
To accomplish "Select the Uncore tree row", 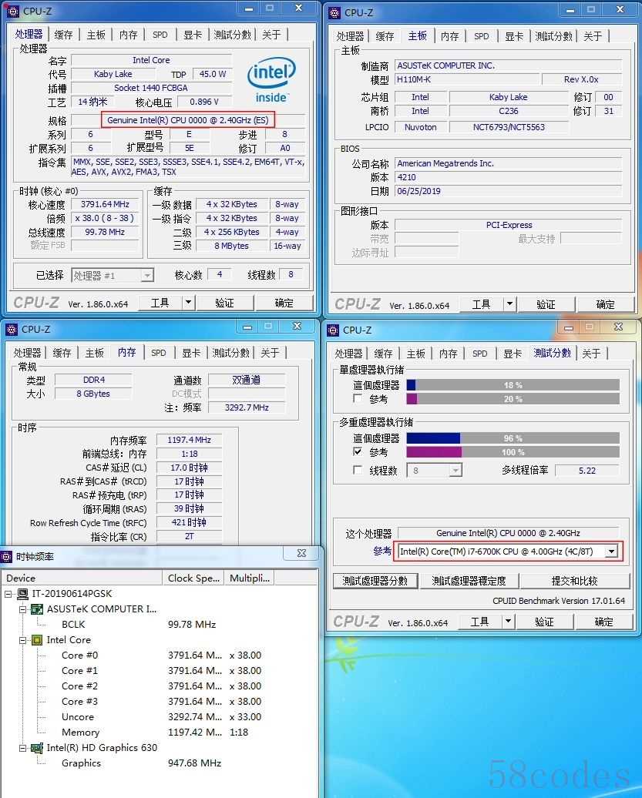I will pyautogui.click(x=78, y=716).
